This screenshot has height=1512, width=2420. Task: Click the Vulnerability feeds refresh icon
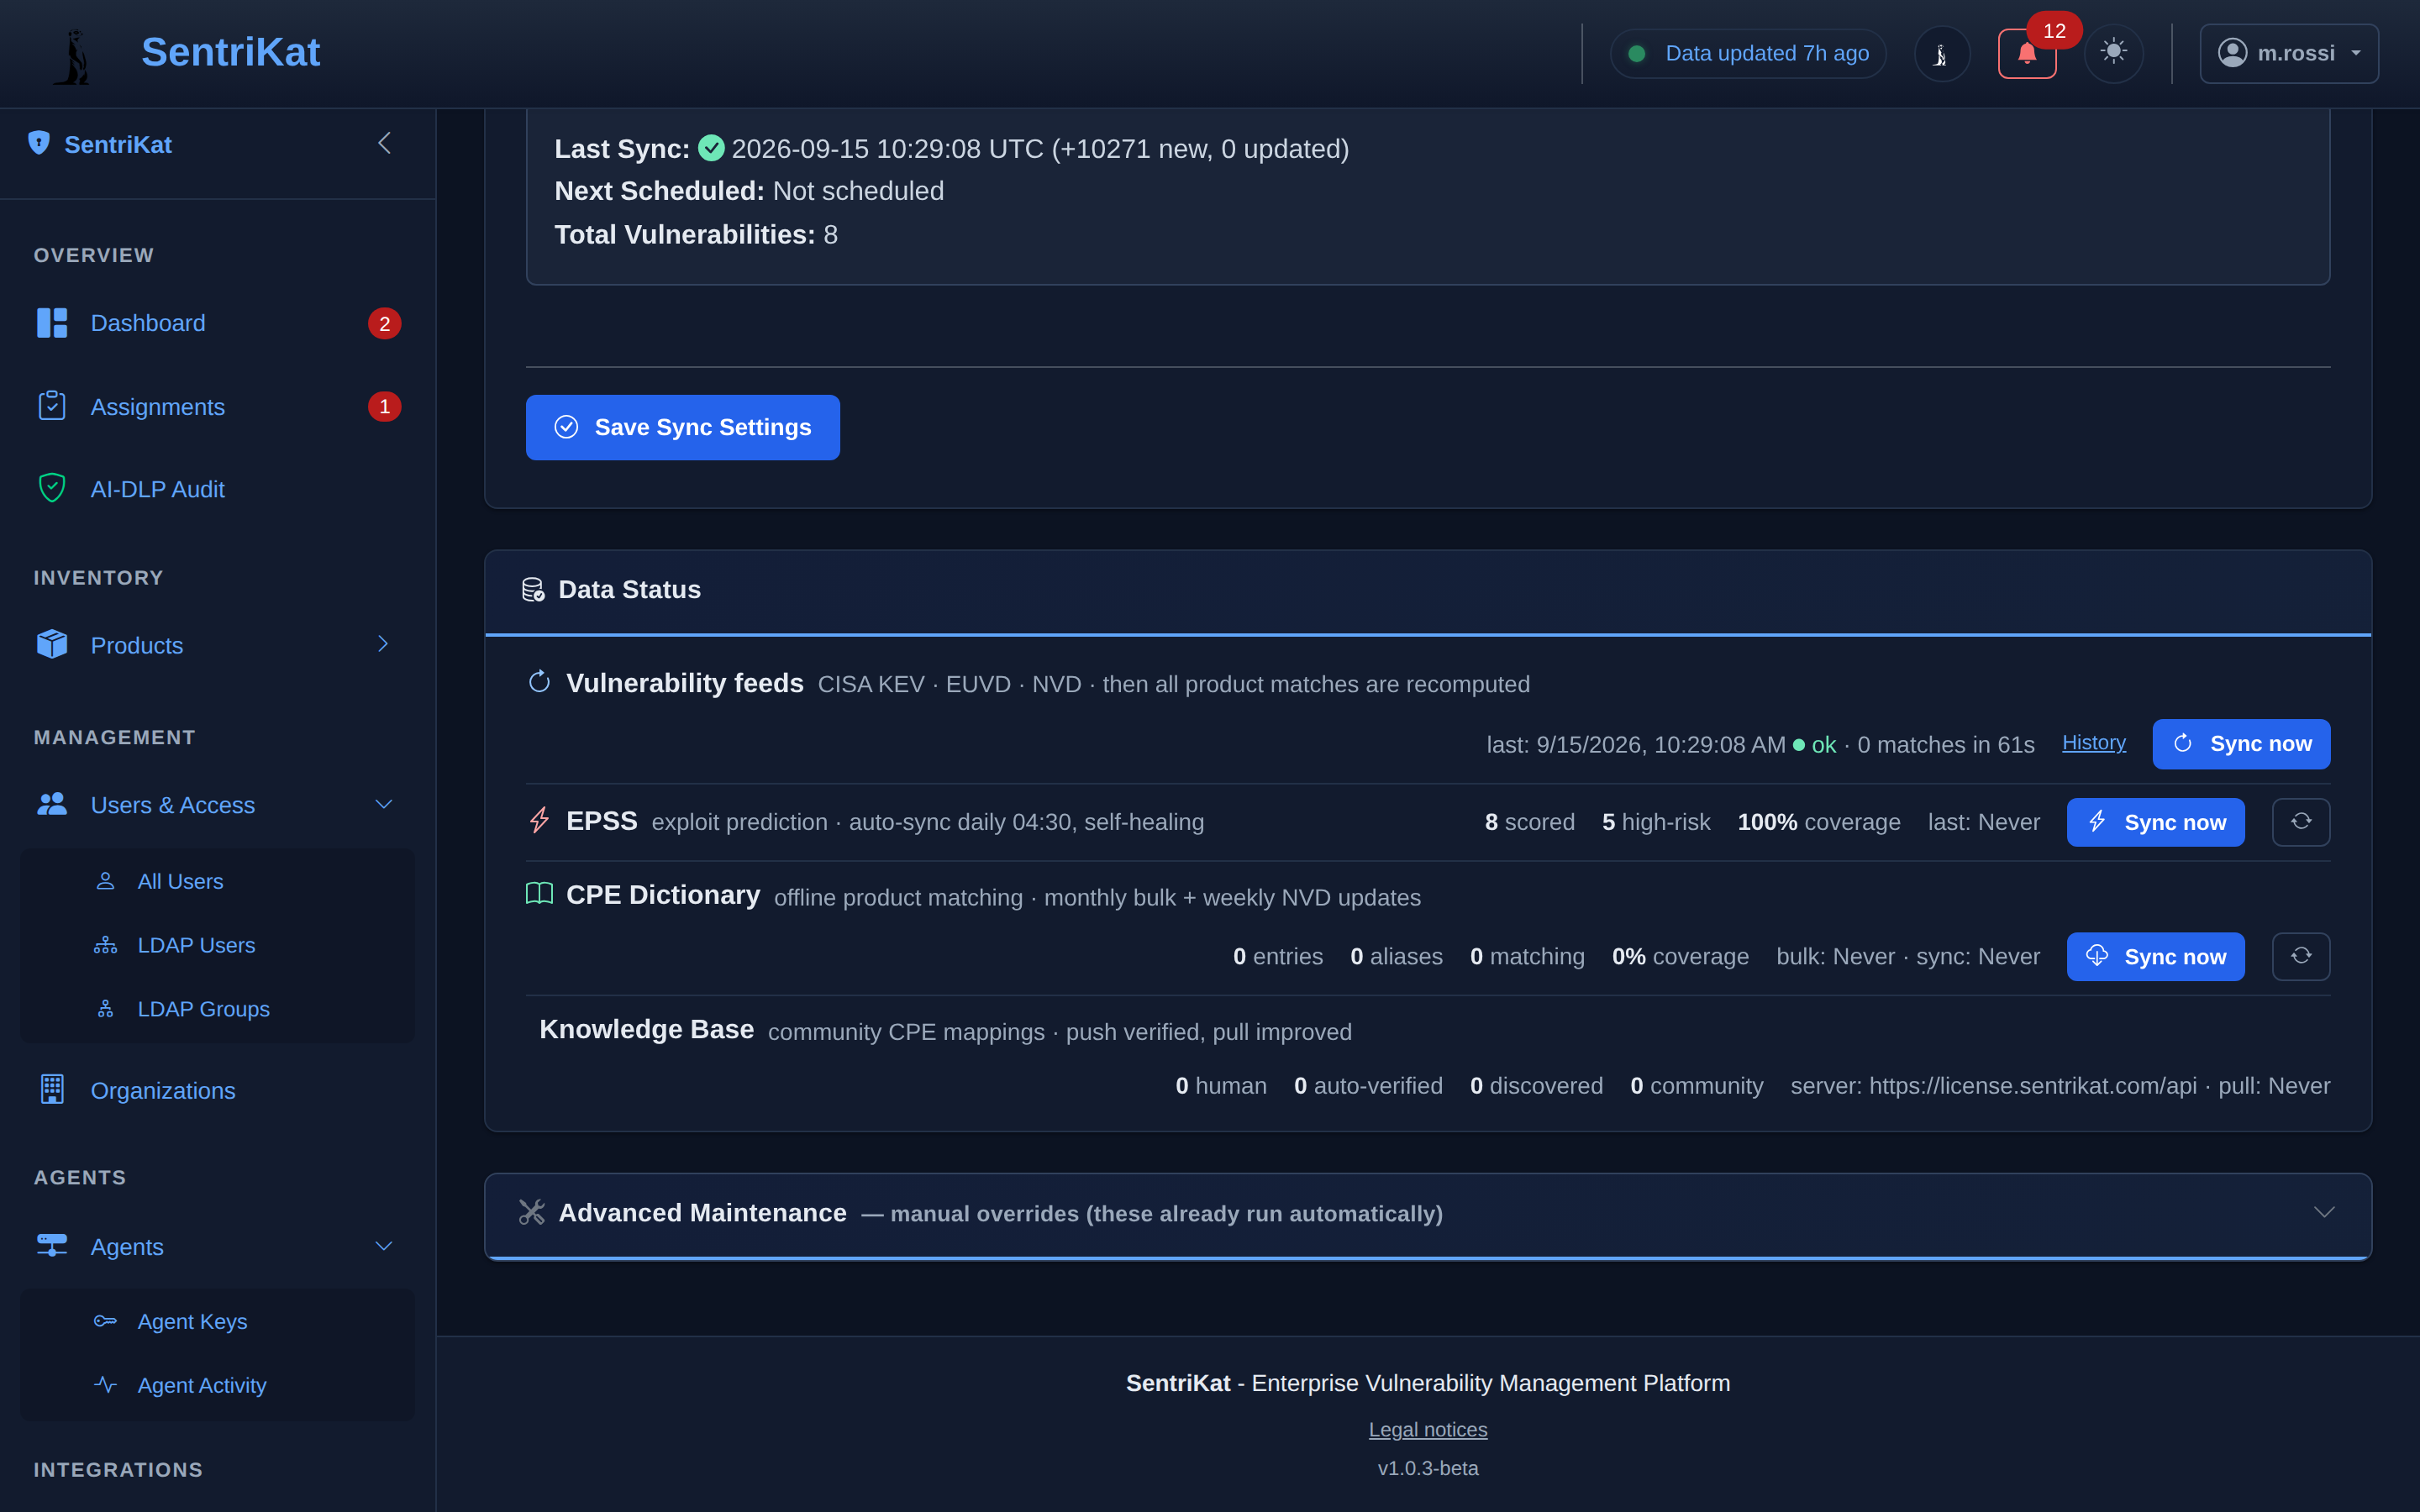pos(539,682)
